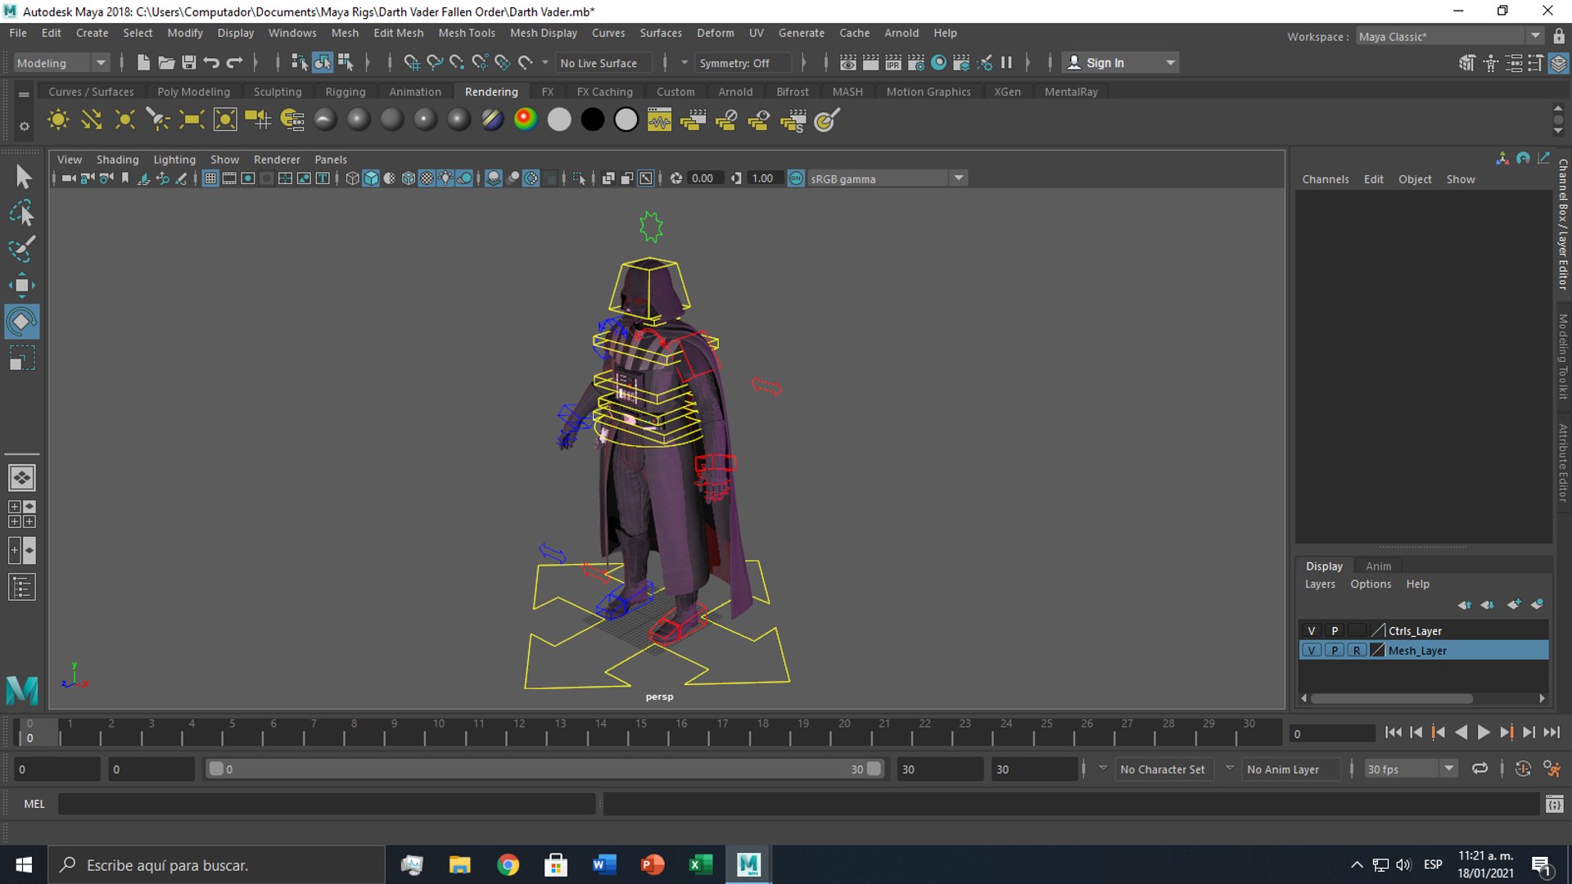Toggle R reference mode of Mesh_Layer
The image size is (1572, 884).
pyautogui.click(x=1357, y=651)
